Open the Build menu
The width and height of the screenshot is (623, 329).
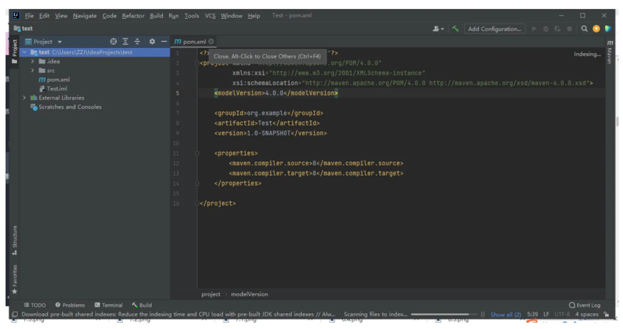tap(156, 16)
